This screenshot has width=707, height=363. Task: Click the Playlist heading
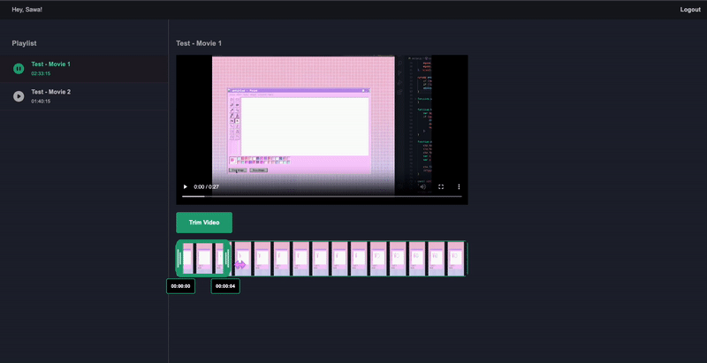pos(25,43)
